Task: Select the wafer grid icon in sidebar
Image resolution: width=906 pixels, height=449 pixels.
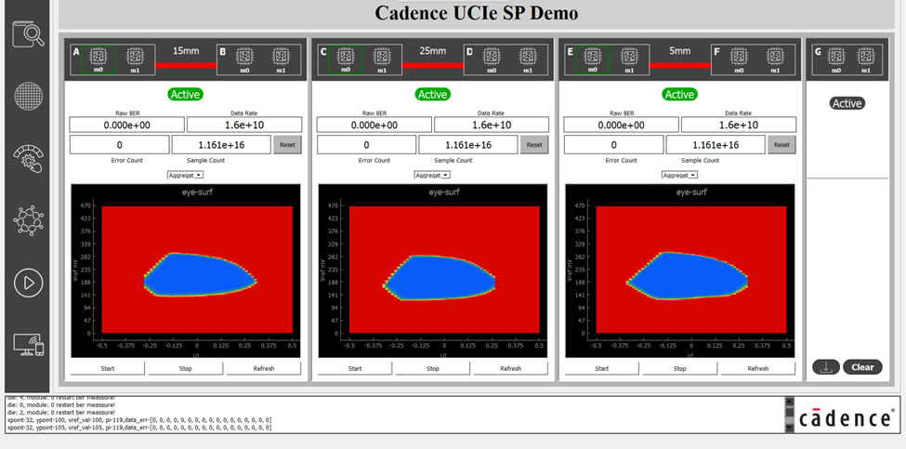Action: pos(28,97)
